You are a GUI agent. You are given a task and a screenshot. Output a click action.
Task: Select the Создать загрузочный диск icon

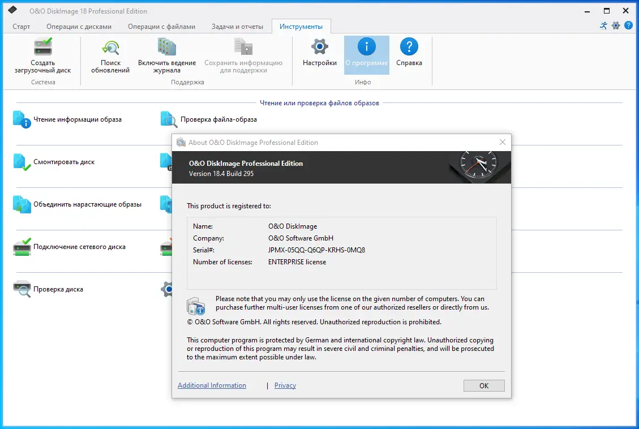42,46
